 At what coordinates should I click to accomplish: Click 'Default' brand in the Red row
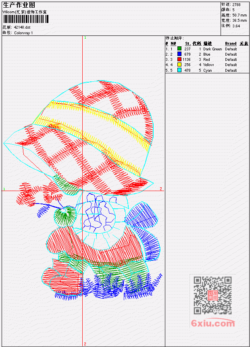(x=231, y=60)
